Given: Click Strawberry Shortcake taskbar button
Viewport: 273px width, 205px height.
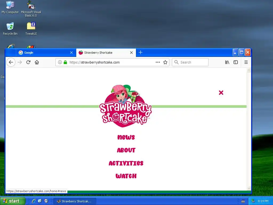Looking at the screenshot, I should coord(75,201).
